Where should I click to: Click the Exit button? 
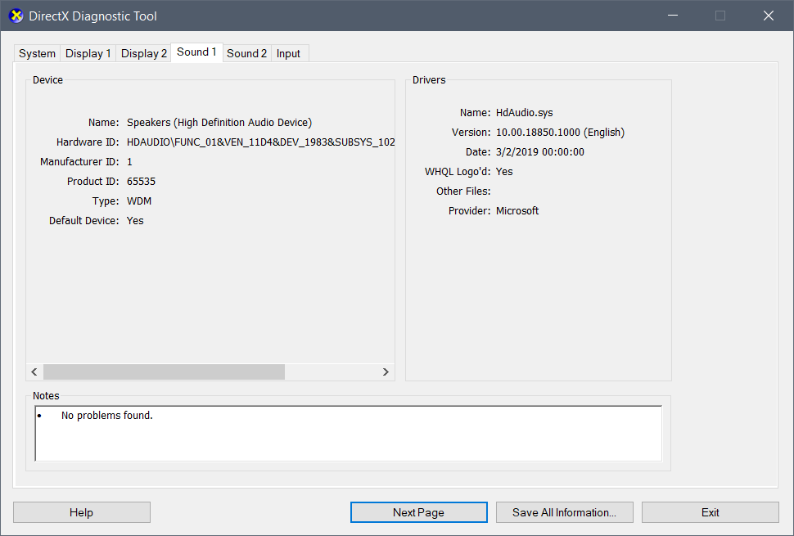pos(711,512)
